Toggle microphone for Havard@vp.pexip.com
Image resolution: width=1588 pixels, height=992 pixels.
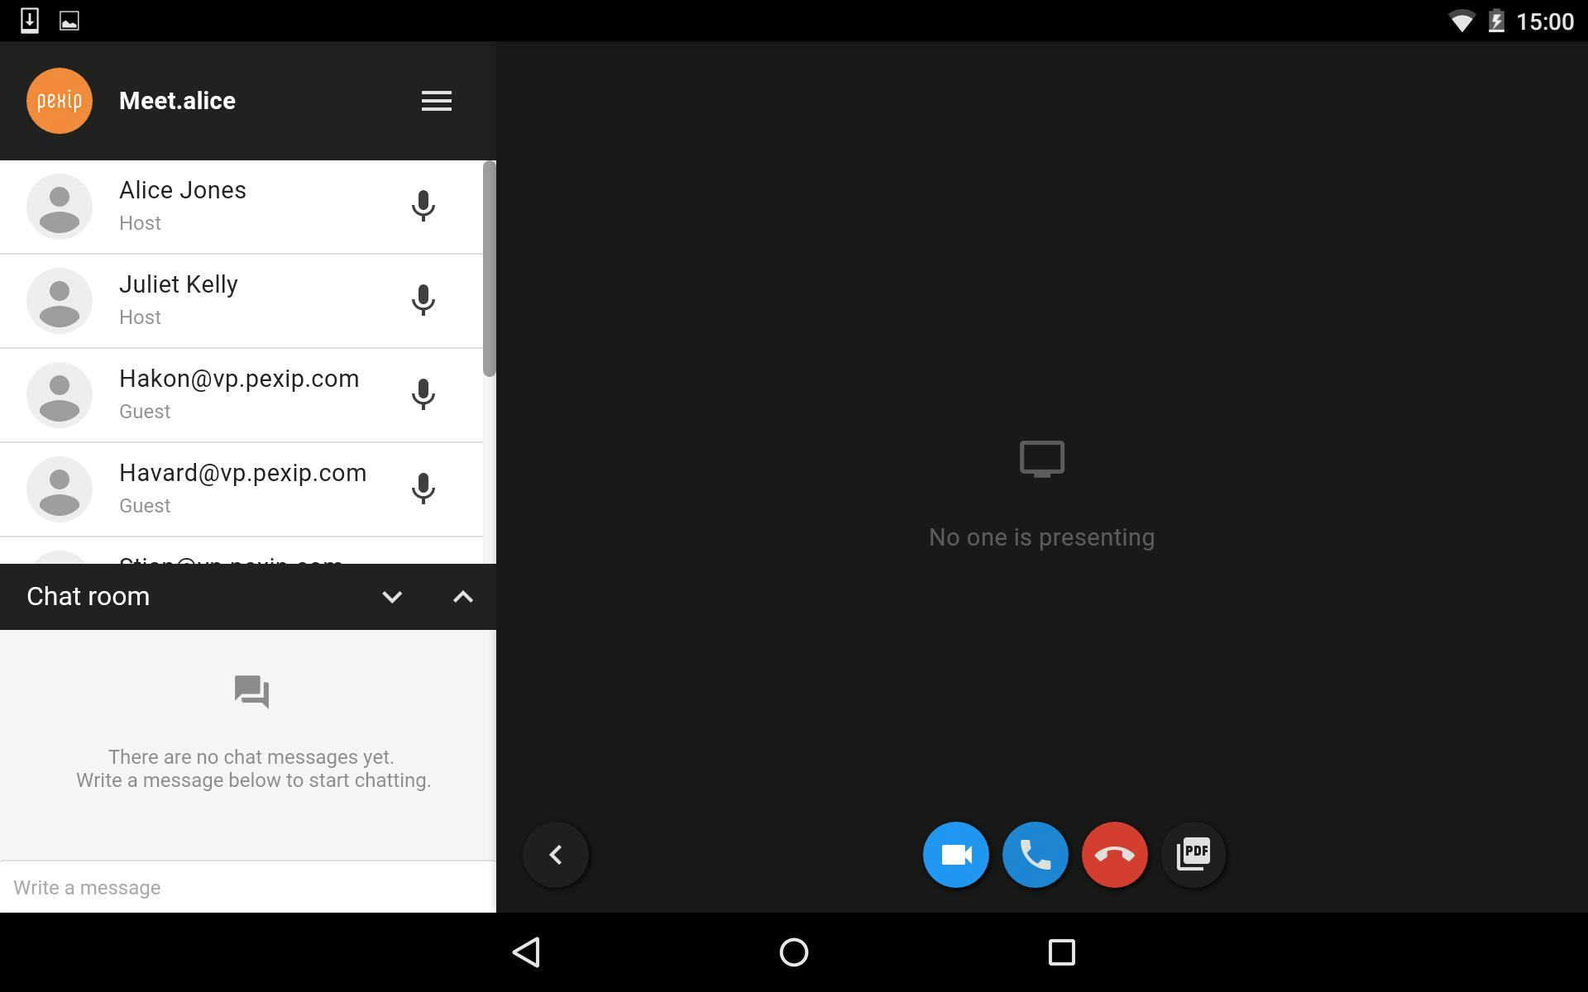click(423, 489)
